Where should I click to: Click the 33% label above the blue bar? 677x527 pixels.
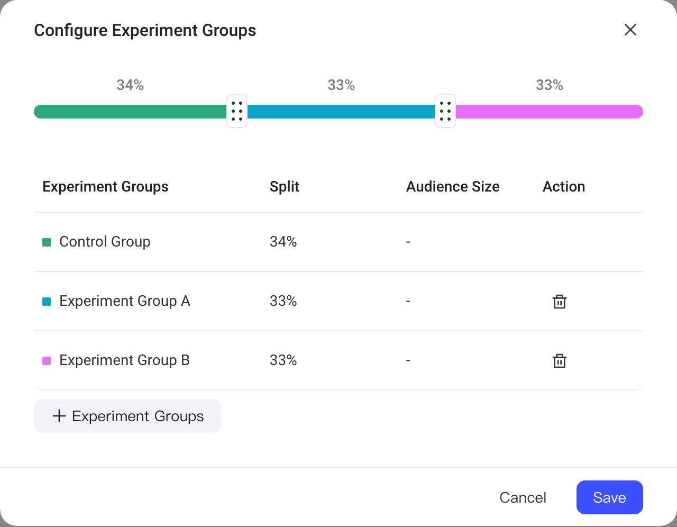341,85
